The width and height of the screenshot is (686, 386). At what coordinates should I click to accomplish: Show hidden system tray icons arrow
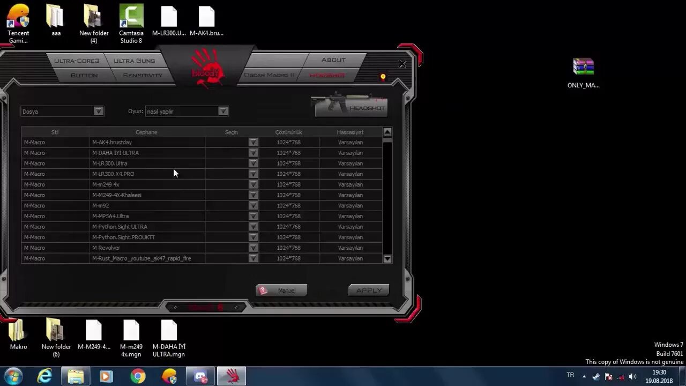(x=584, y=376)
